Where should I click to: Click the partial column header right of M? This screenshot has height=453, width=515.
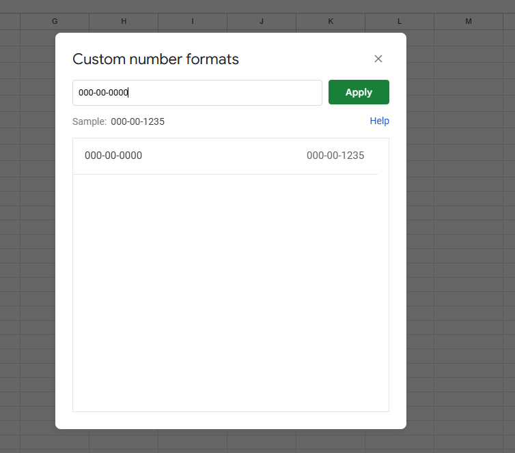pyautogui.click(x=509, y=22)
